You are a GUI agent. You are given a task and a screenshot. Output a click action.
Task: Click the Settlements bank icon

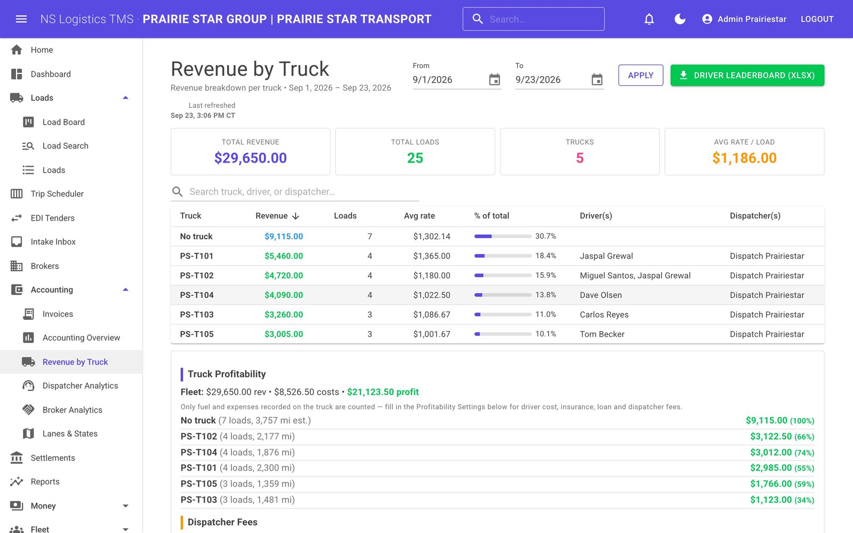pyautogui.click(x=17, y=458)
